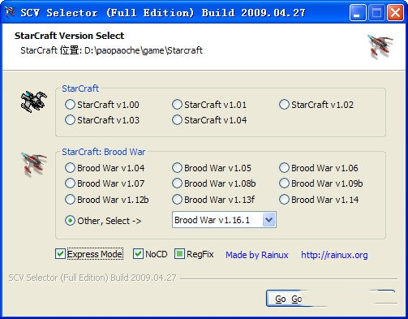Click the title bar SCV app icon
408x319 pixels.
(10, 12)
